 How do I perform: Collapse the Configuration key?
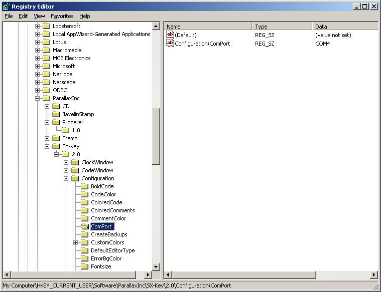(x=66, y=178)
